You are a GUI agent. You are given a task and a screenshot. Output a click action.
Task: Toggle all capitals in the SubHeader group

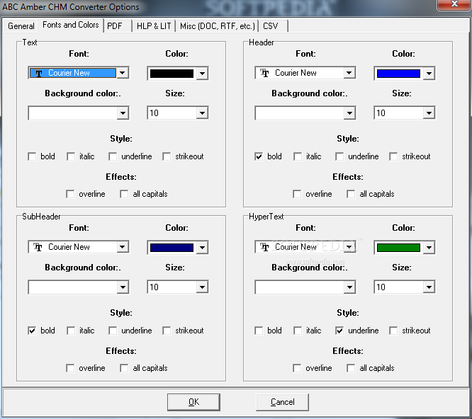coord(124,368)
